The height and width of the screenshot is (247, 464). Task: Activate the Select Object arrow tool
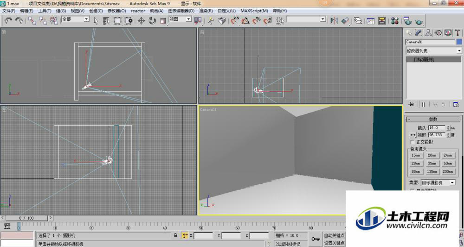(96, 21)
